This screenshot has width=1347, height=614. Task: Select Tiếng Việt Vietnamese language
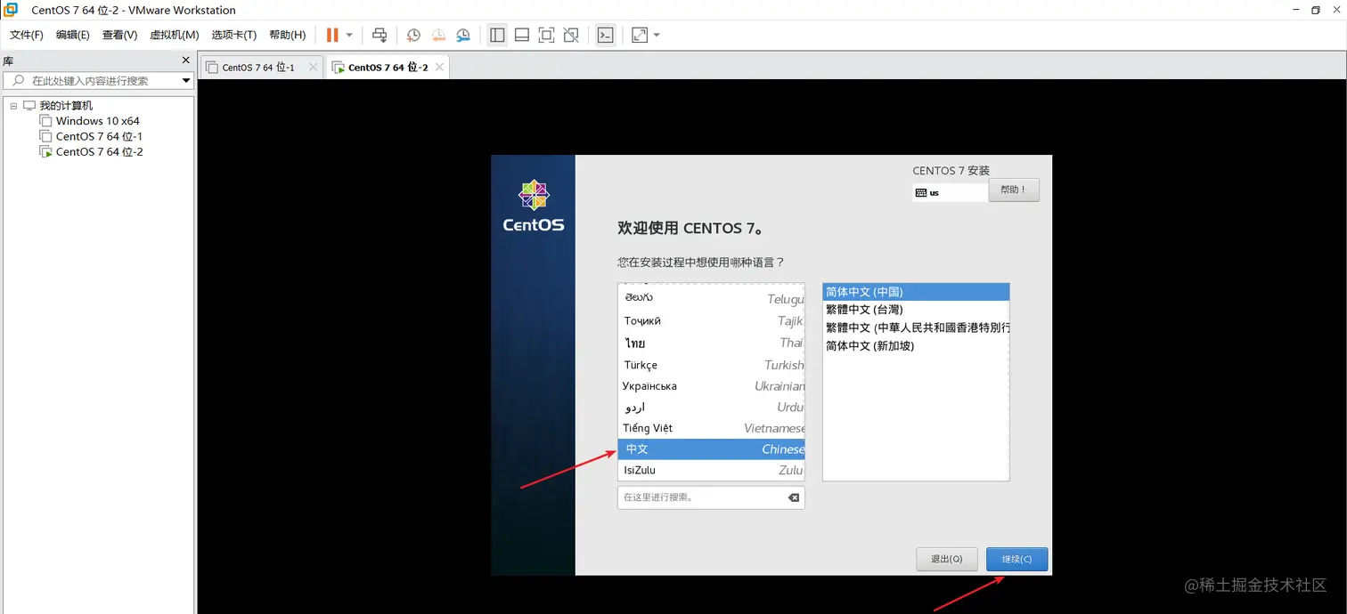tap(711, 428)
